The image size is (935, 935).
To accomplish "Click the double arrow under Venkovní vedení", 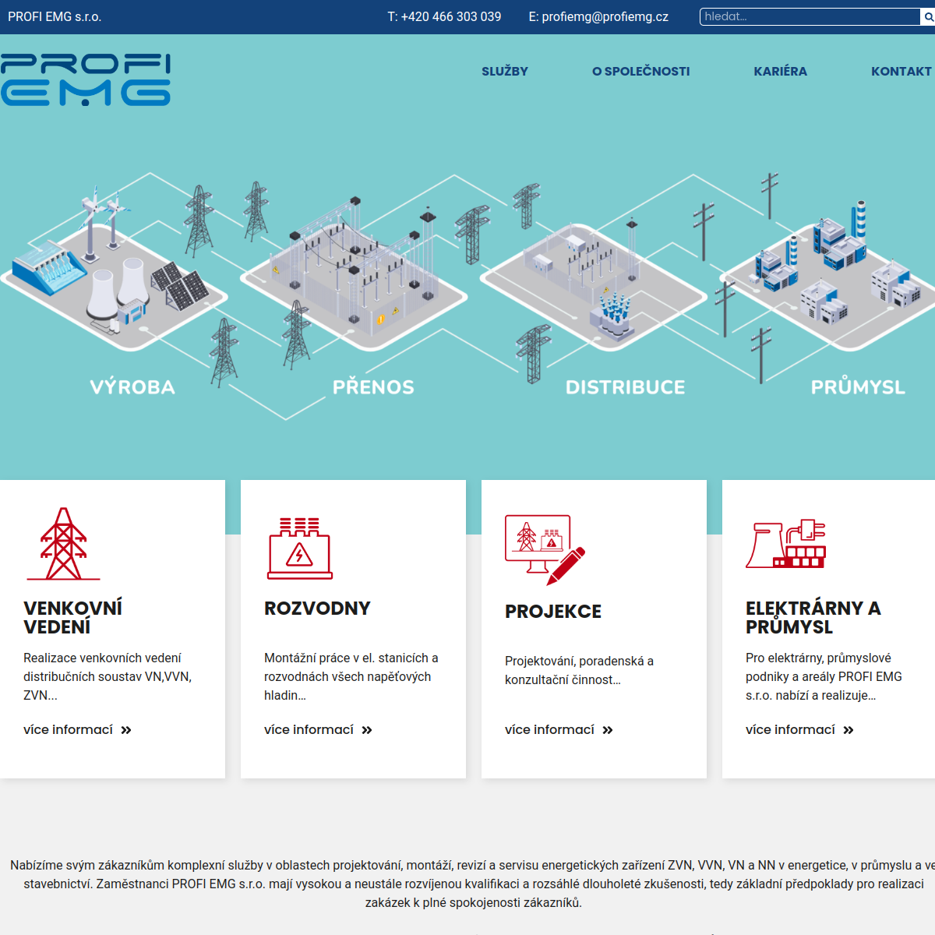I will tap(126, 730).
